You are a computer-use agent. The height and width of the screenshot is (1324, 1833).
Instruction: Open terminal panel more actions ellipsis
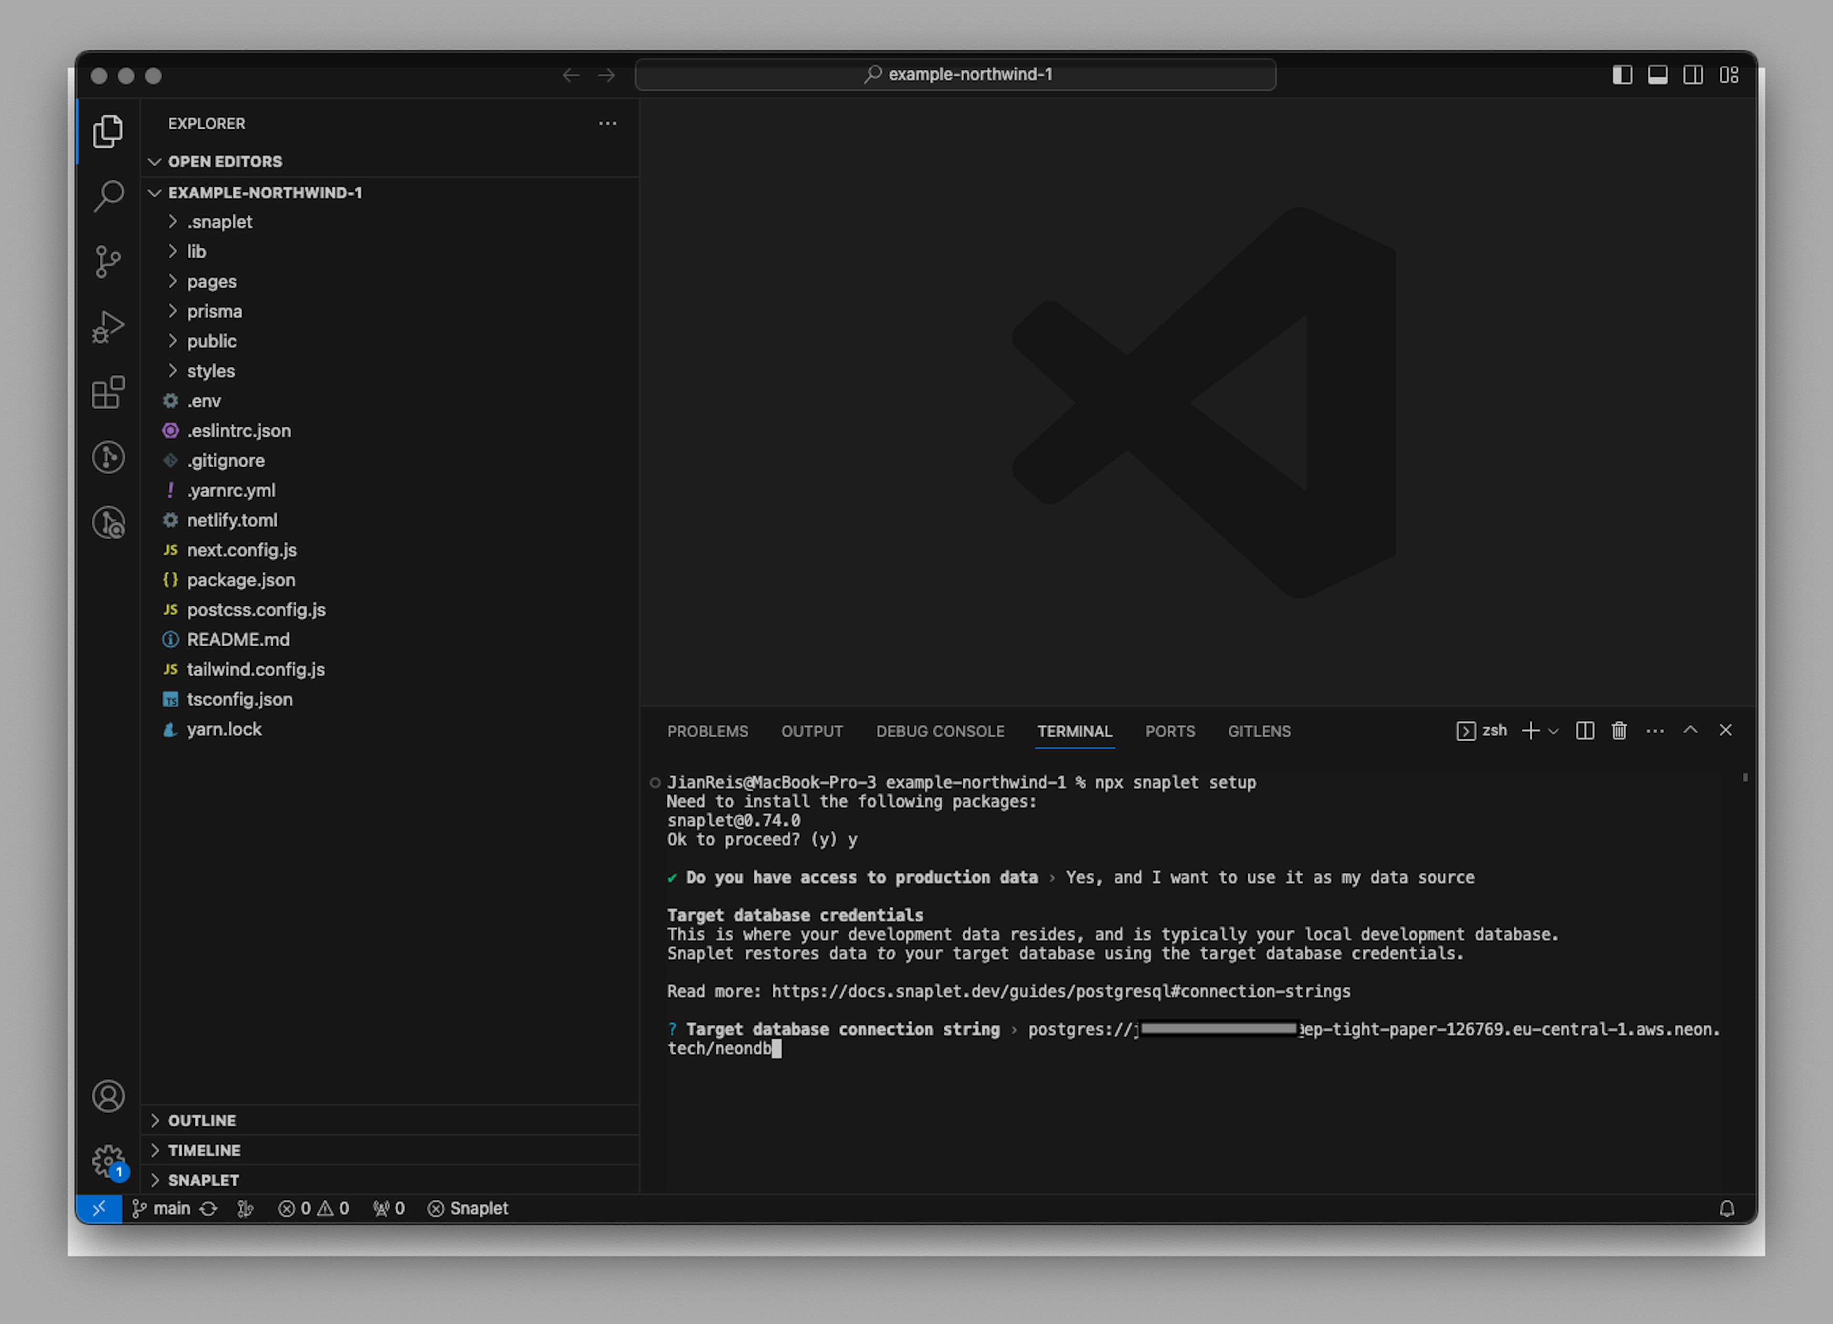coord(1654,731)
